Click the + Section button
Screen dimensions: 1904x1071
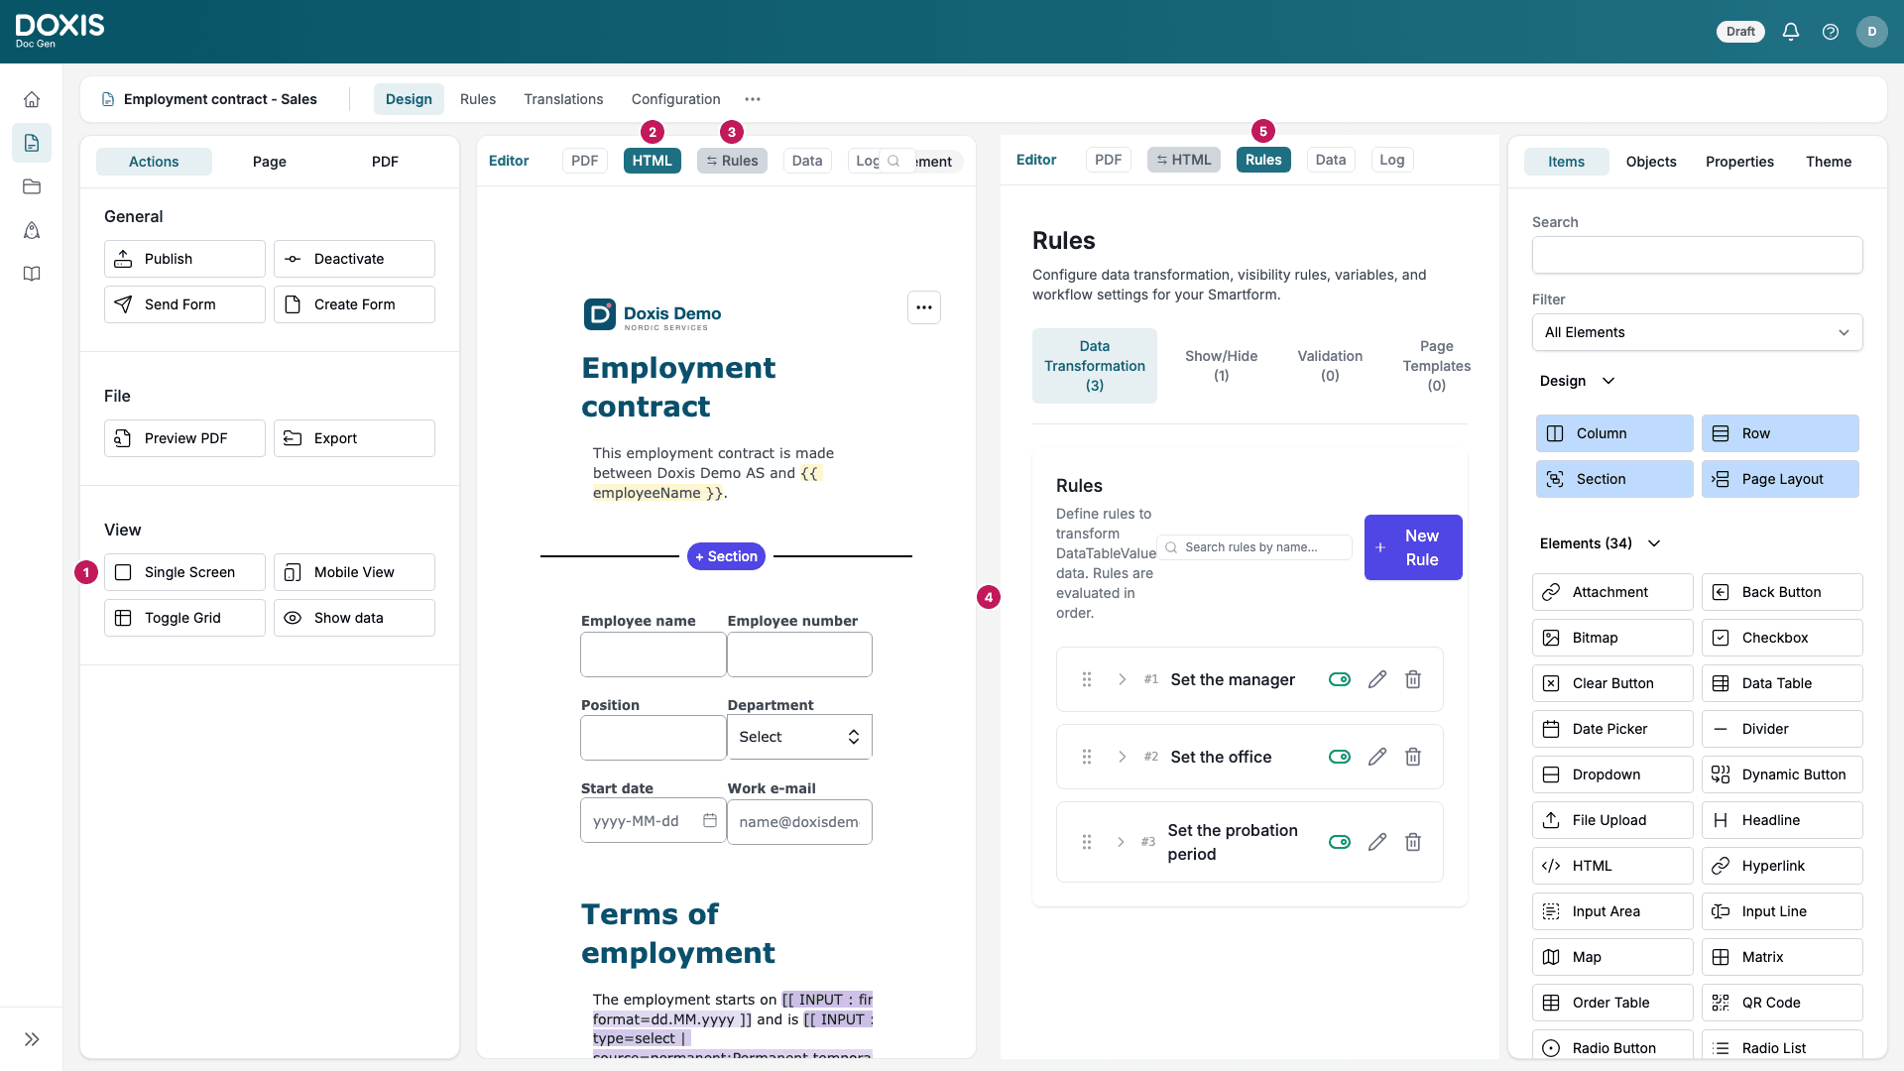coord(726,556)
